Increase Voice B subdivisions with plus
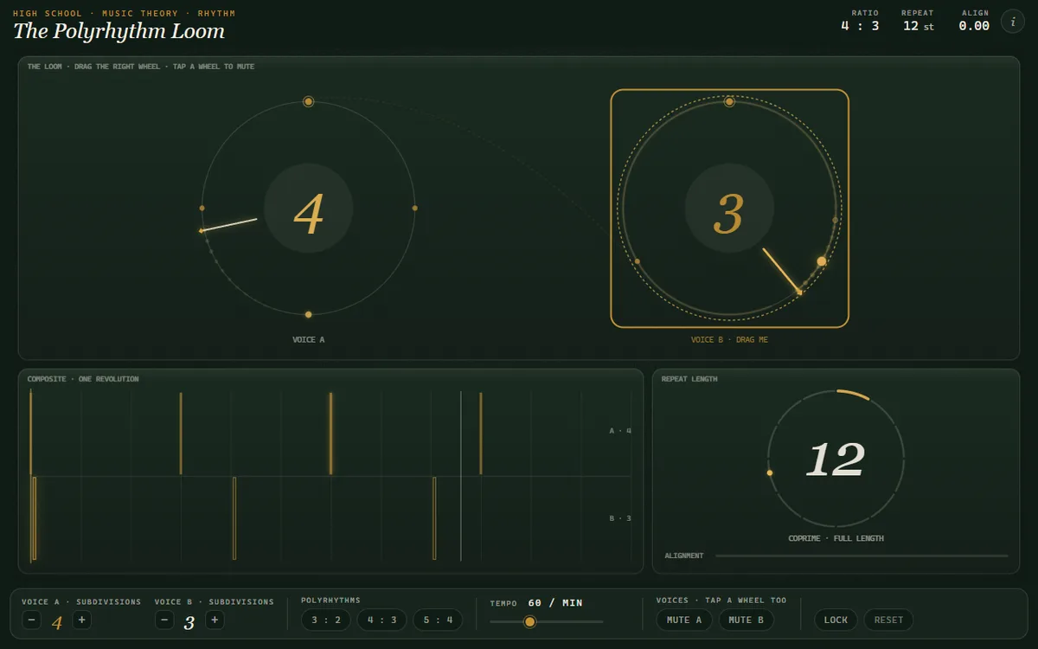 pos(215,620)
